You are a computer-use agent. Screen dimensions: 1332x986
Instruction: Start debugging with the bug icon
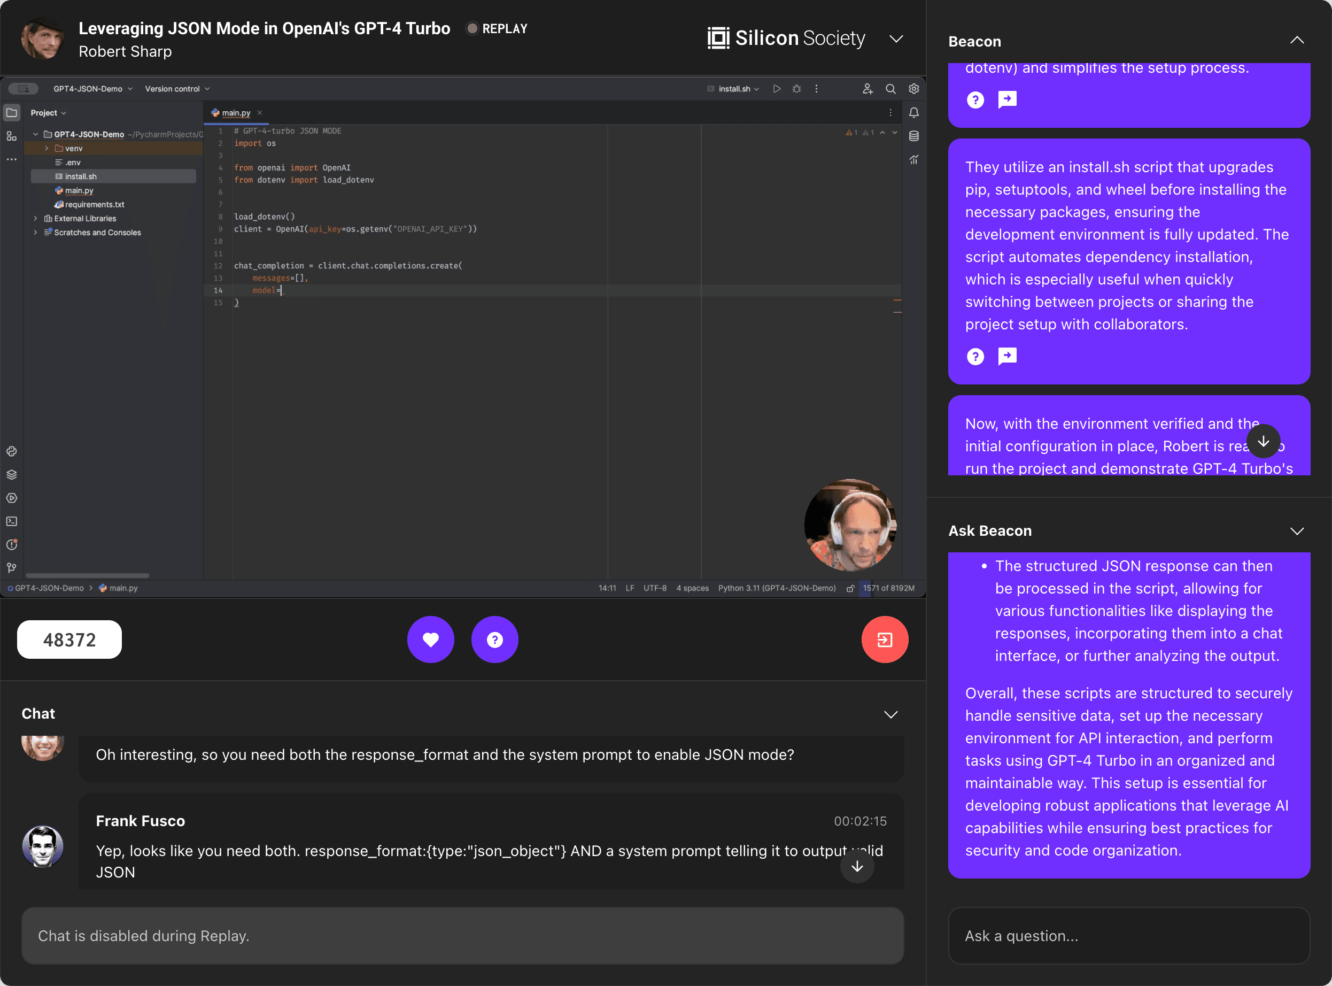tap(797, 88)
